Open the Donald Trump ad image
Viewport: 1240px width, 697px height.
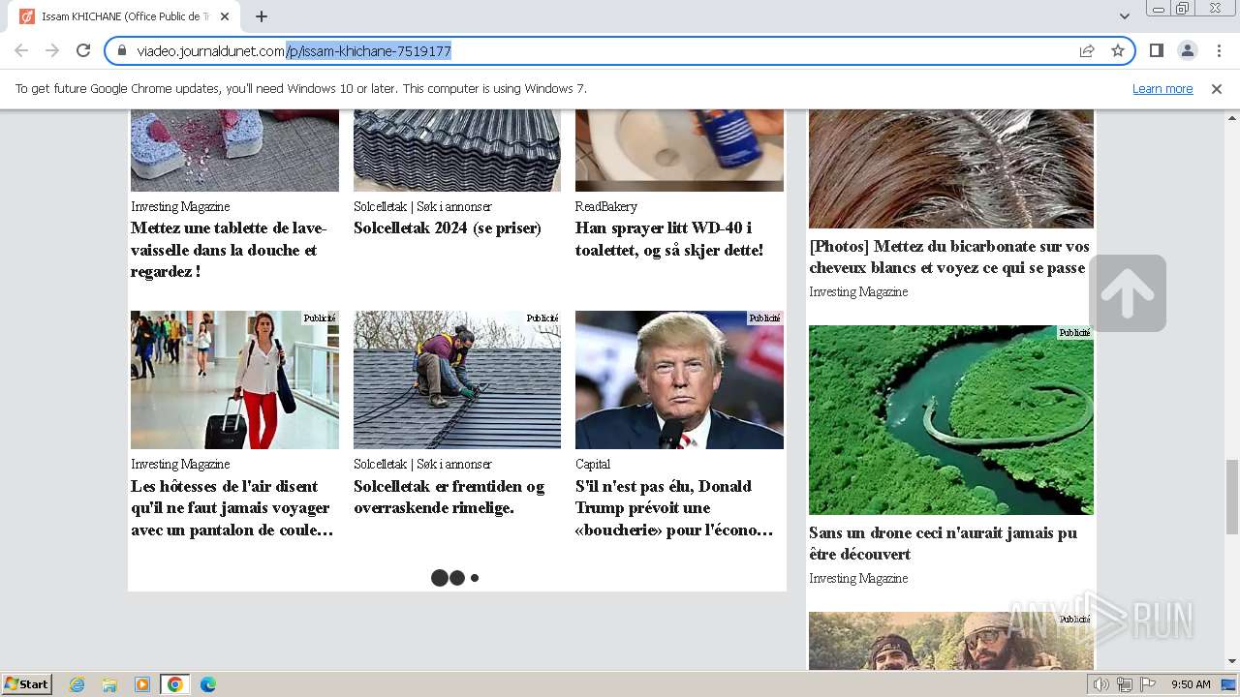[x=679, y=379]
